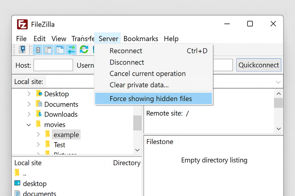Screen dimensions: 295x196
Task: Select the movies tree item
Action: (55, 125)
